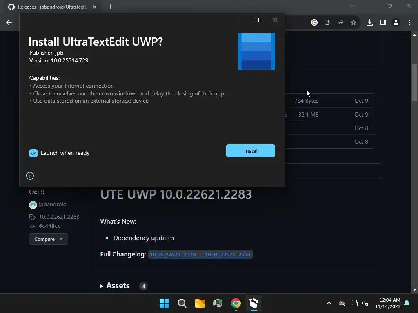This screenshot has height=313, width=418.
Task: Click the page vertical scrollbar thumb
Action: tap(414, 83)
